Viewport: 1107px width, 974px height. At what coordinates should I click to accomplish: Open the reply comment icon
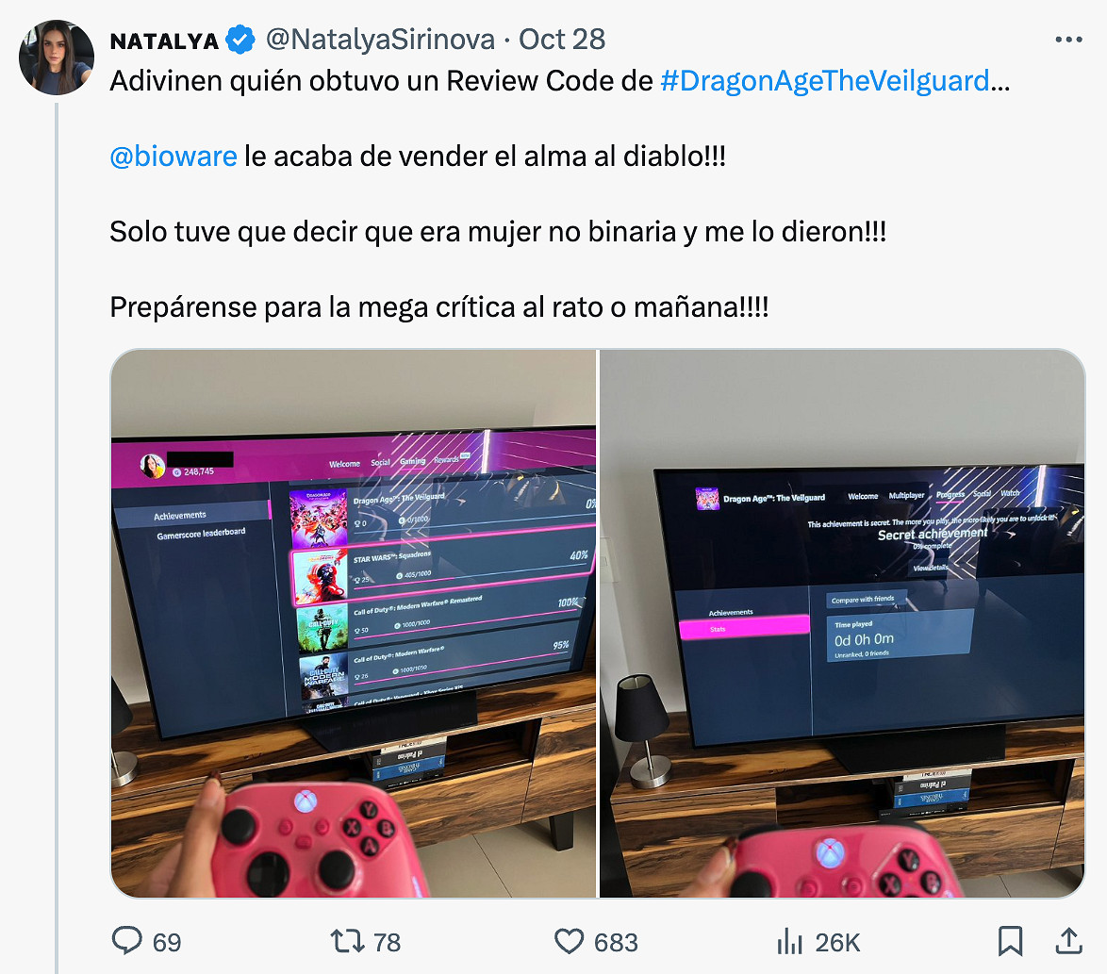[127, 941]
